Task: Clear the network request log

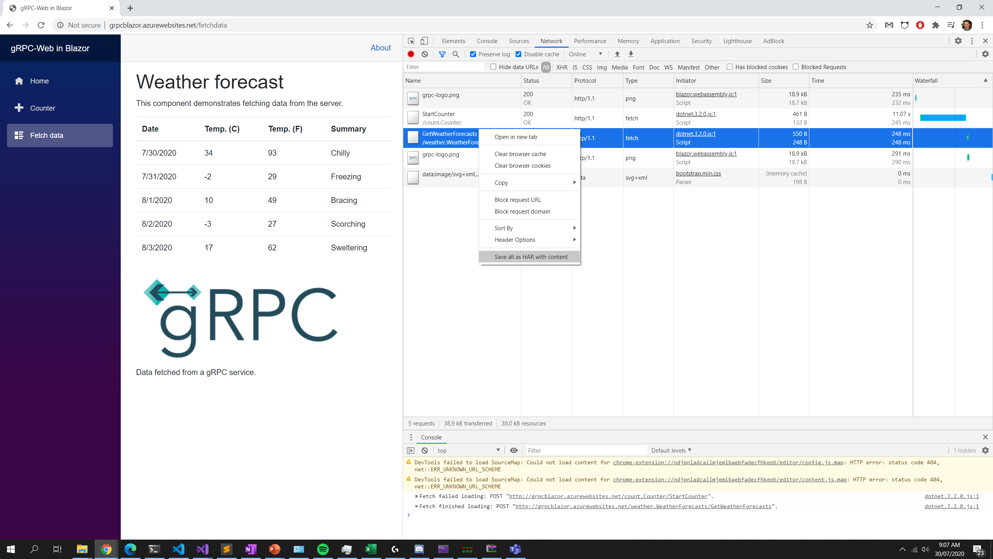Action: pos(424,54)
